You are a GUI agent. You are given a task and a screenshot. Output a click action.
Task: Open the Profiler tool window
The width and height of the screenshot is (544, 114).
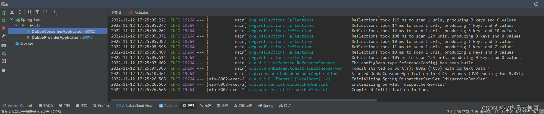[x=101, y=106]
